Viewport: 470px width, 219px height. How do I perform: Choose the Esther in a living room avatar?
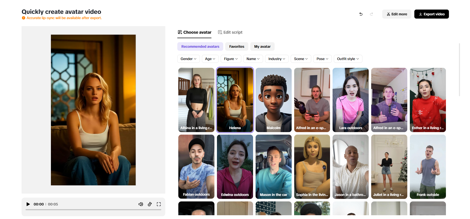pyautogui.click(x=428, y=100)
